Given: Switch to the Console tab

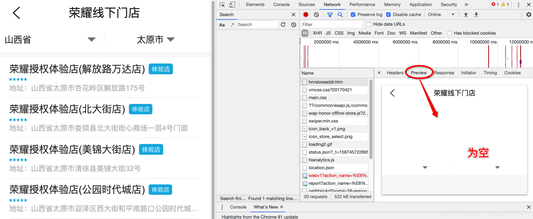Looking at the screenshot, I should click(x=281, y=4).
